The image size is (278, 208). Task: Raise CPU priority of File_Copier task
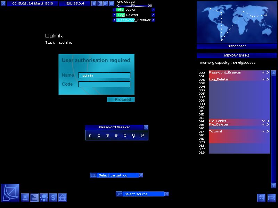[x=153, y=10]
